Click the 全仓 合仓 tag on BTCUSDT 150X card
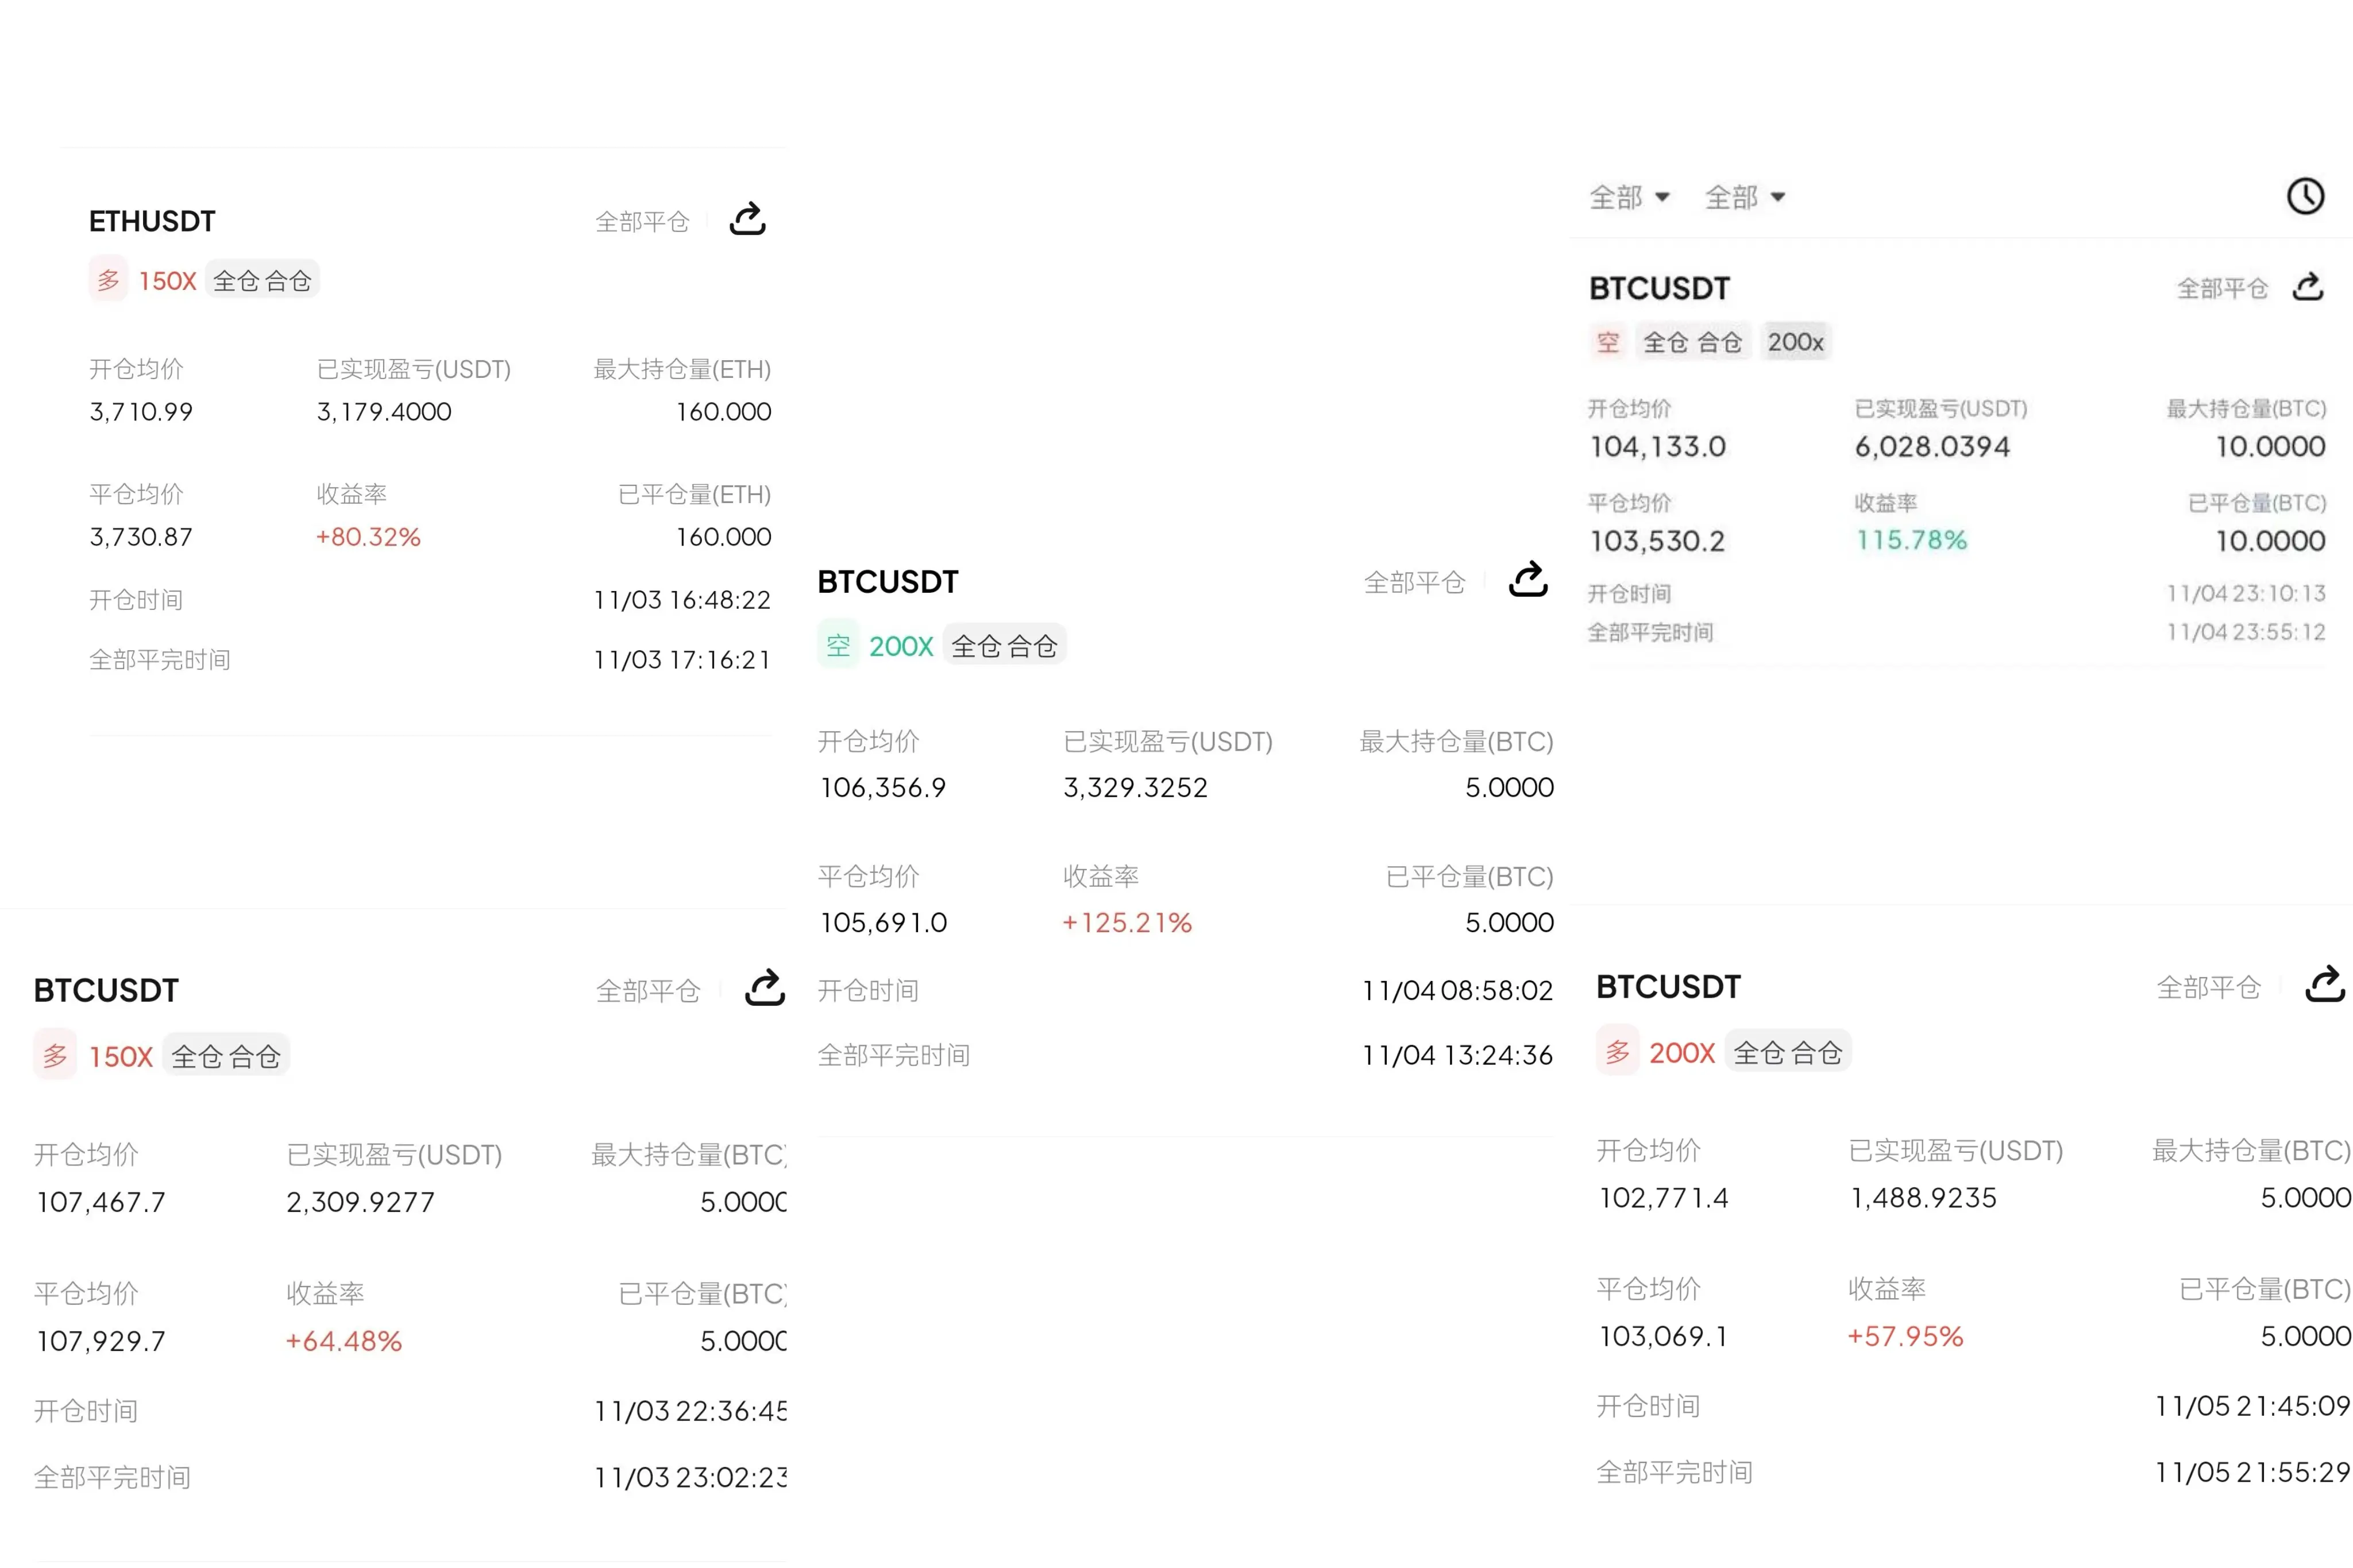 click(x=226, y=1056)
